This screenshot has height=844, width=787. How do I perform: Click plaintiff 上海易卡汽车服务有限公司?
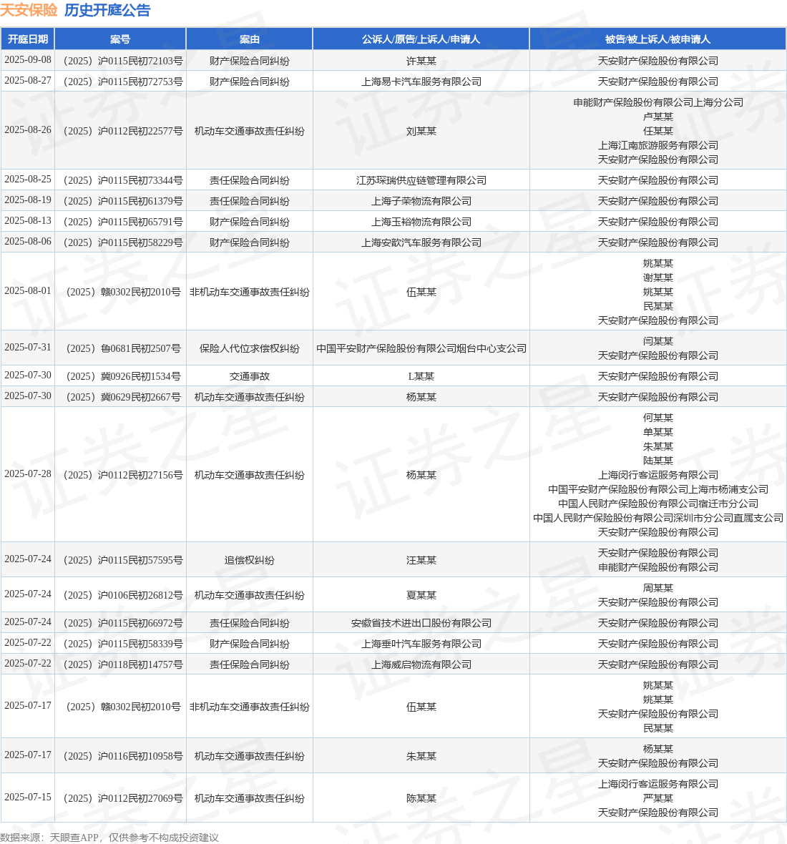[x=421, y=82]
